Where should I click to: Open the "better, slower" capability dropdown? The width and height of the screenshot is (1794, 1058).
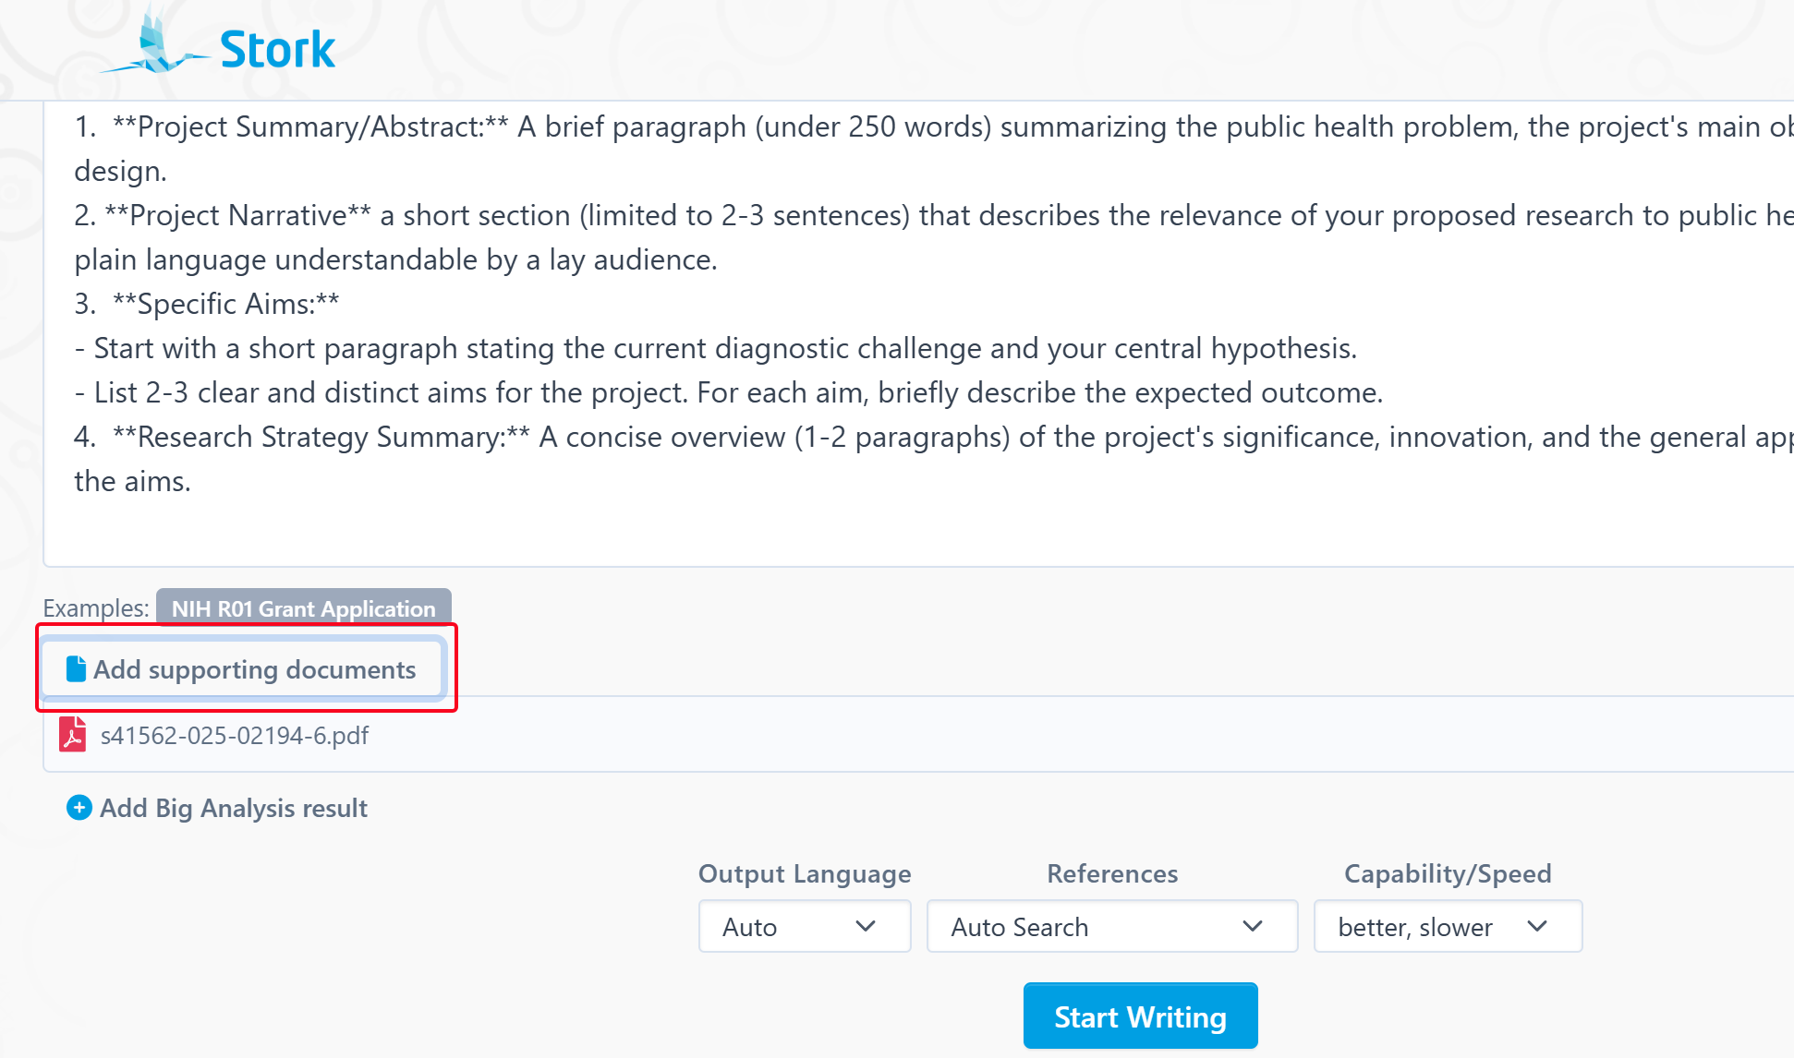(x=1447, y=926)
